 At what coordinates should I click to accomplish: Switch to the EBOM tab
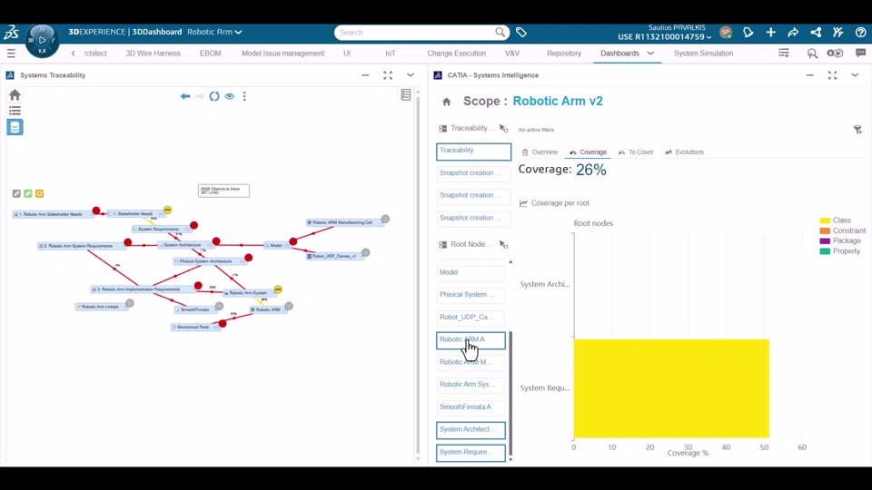tap(210, 54)
